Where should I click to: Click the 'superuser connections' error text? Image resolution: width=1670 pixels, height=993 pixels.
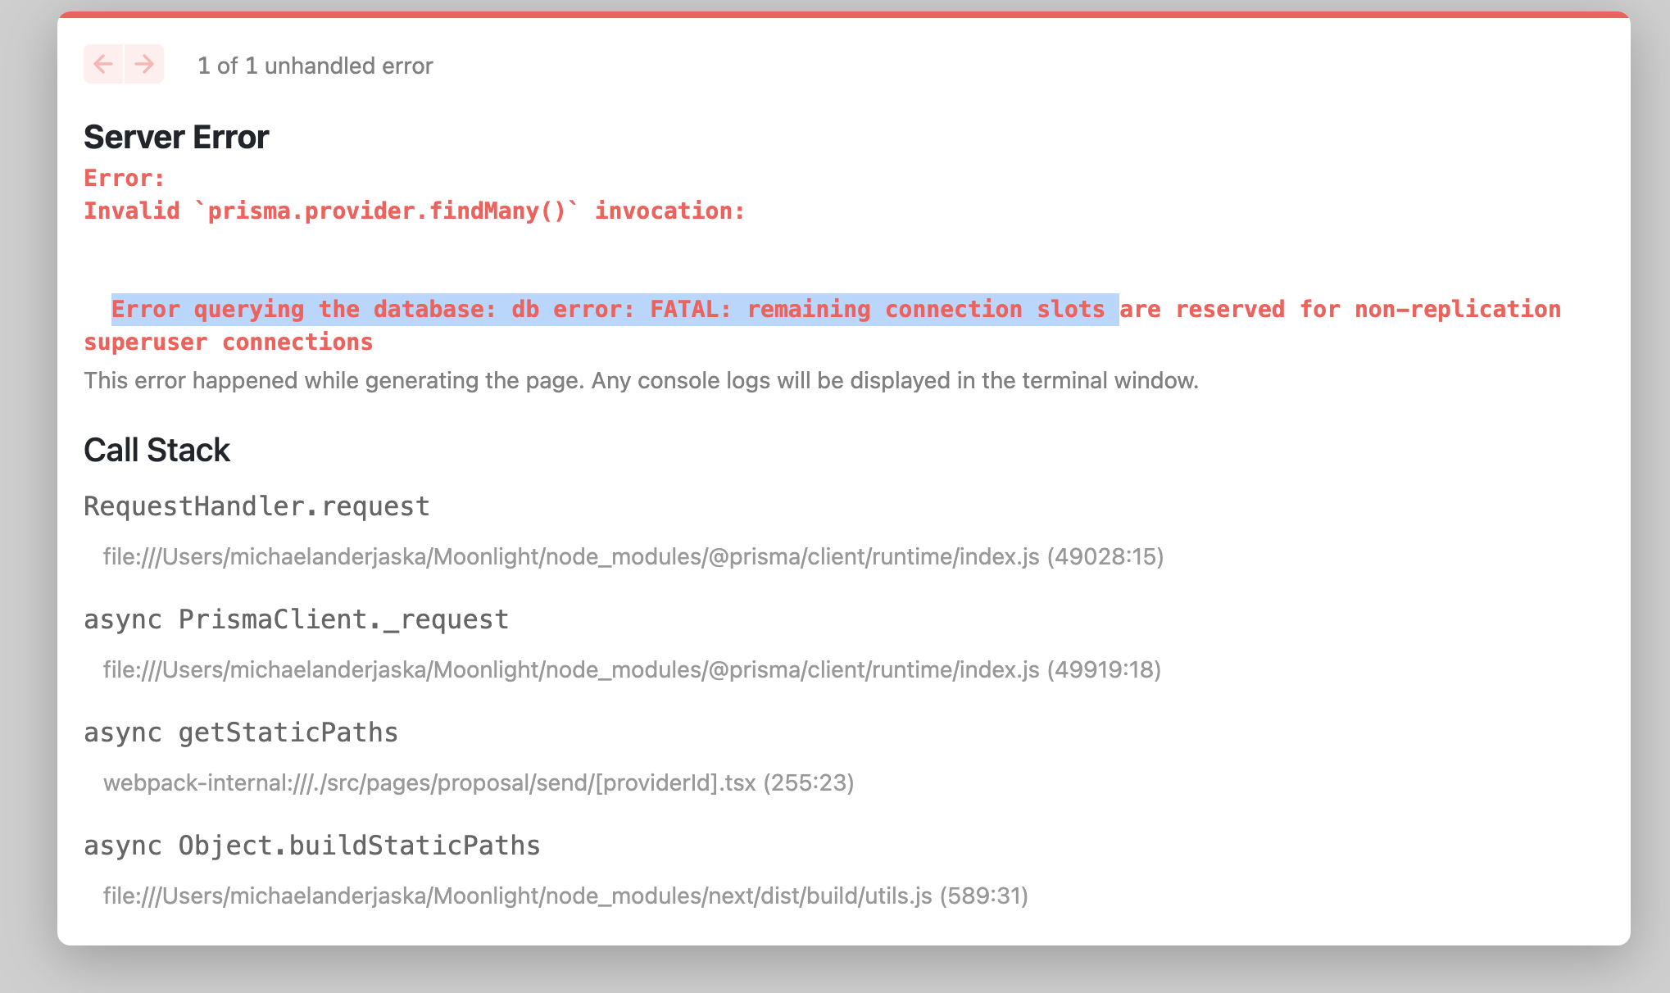tap(228, 342)
